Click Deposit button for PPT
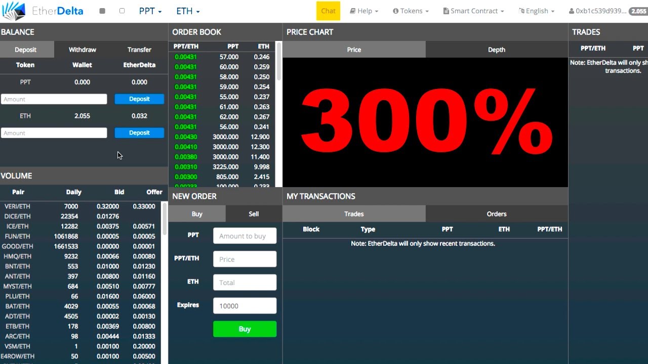The width and height of the screenshot is (648, 364). coord(139,99)
